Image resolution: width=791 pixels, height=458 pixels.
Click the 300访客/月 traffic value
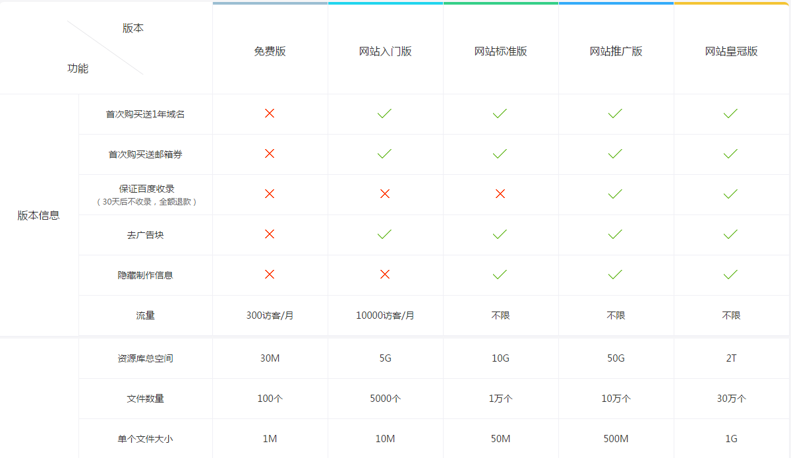point(270,315)
